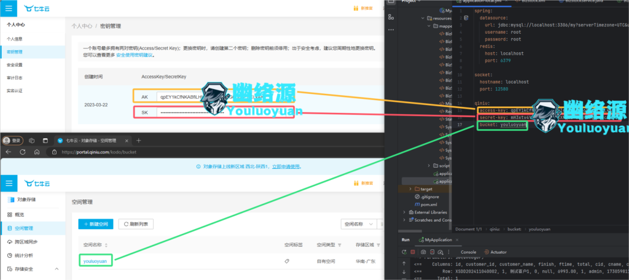
Task: Click bucket breadcrumb in editor status
Action: click(514, 229)
